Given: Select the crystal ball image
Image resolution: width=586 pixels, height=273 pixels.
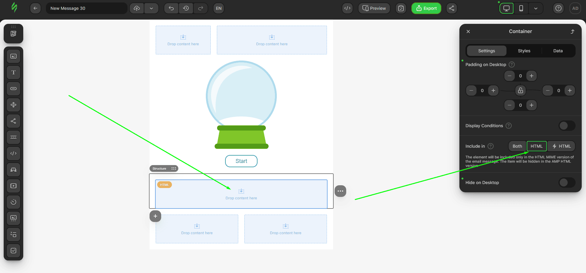Looking at the screenshot, I should pyautogui.click(x=241, y=105).
